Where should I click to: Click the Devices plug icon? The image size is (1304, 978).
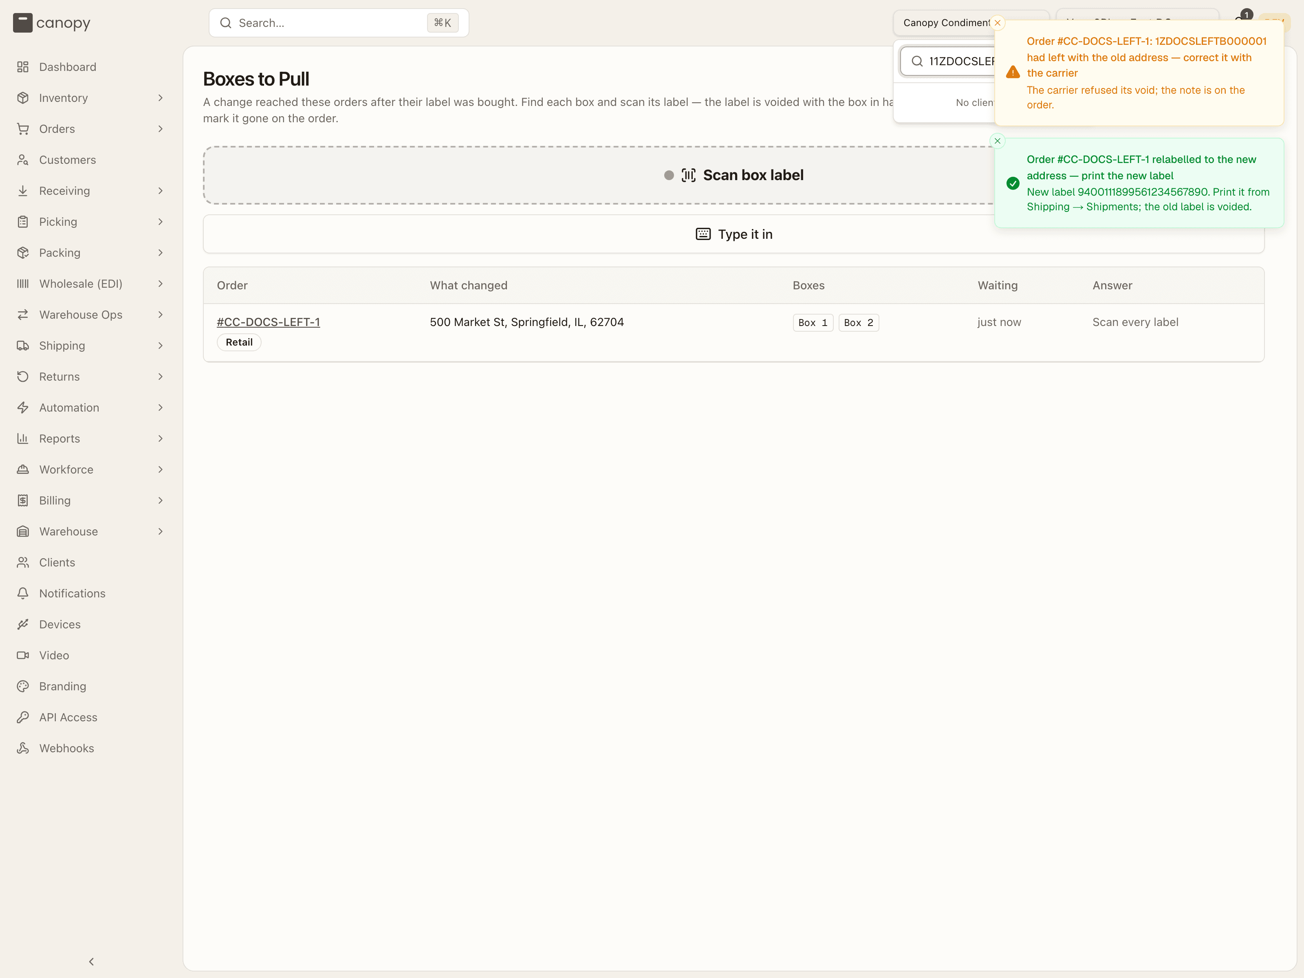click(x=23, y=624)
